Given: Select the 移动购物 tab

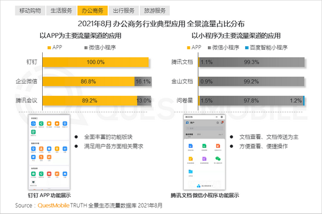Looking at the screenshot, I should click(30, 11).
